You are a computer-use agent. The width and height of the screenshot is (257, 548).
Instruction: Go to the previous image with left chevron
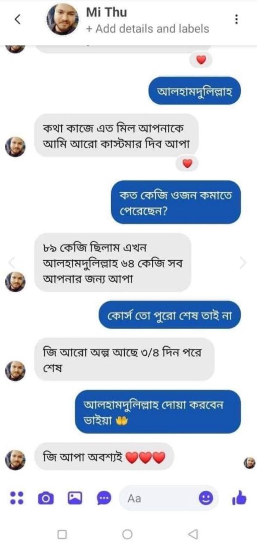[x=12, y=262]
